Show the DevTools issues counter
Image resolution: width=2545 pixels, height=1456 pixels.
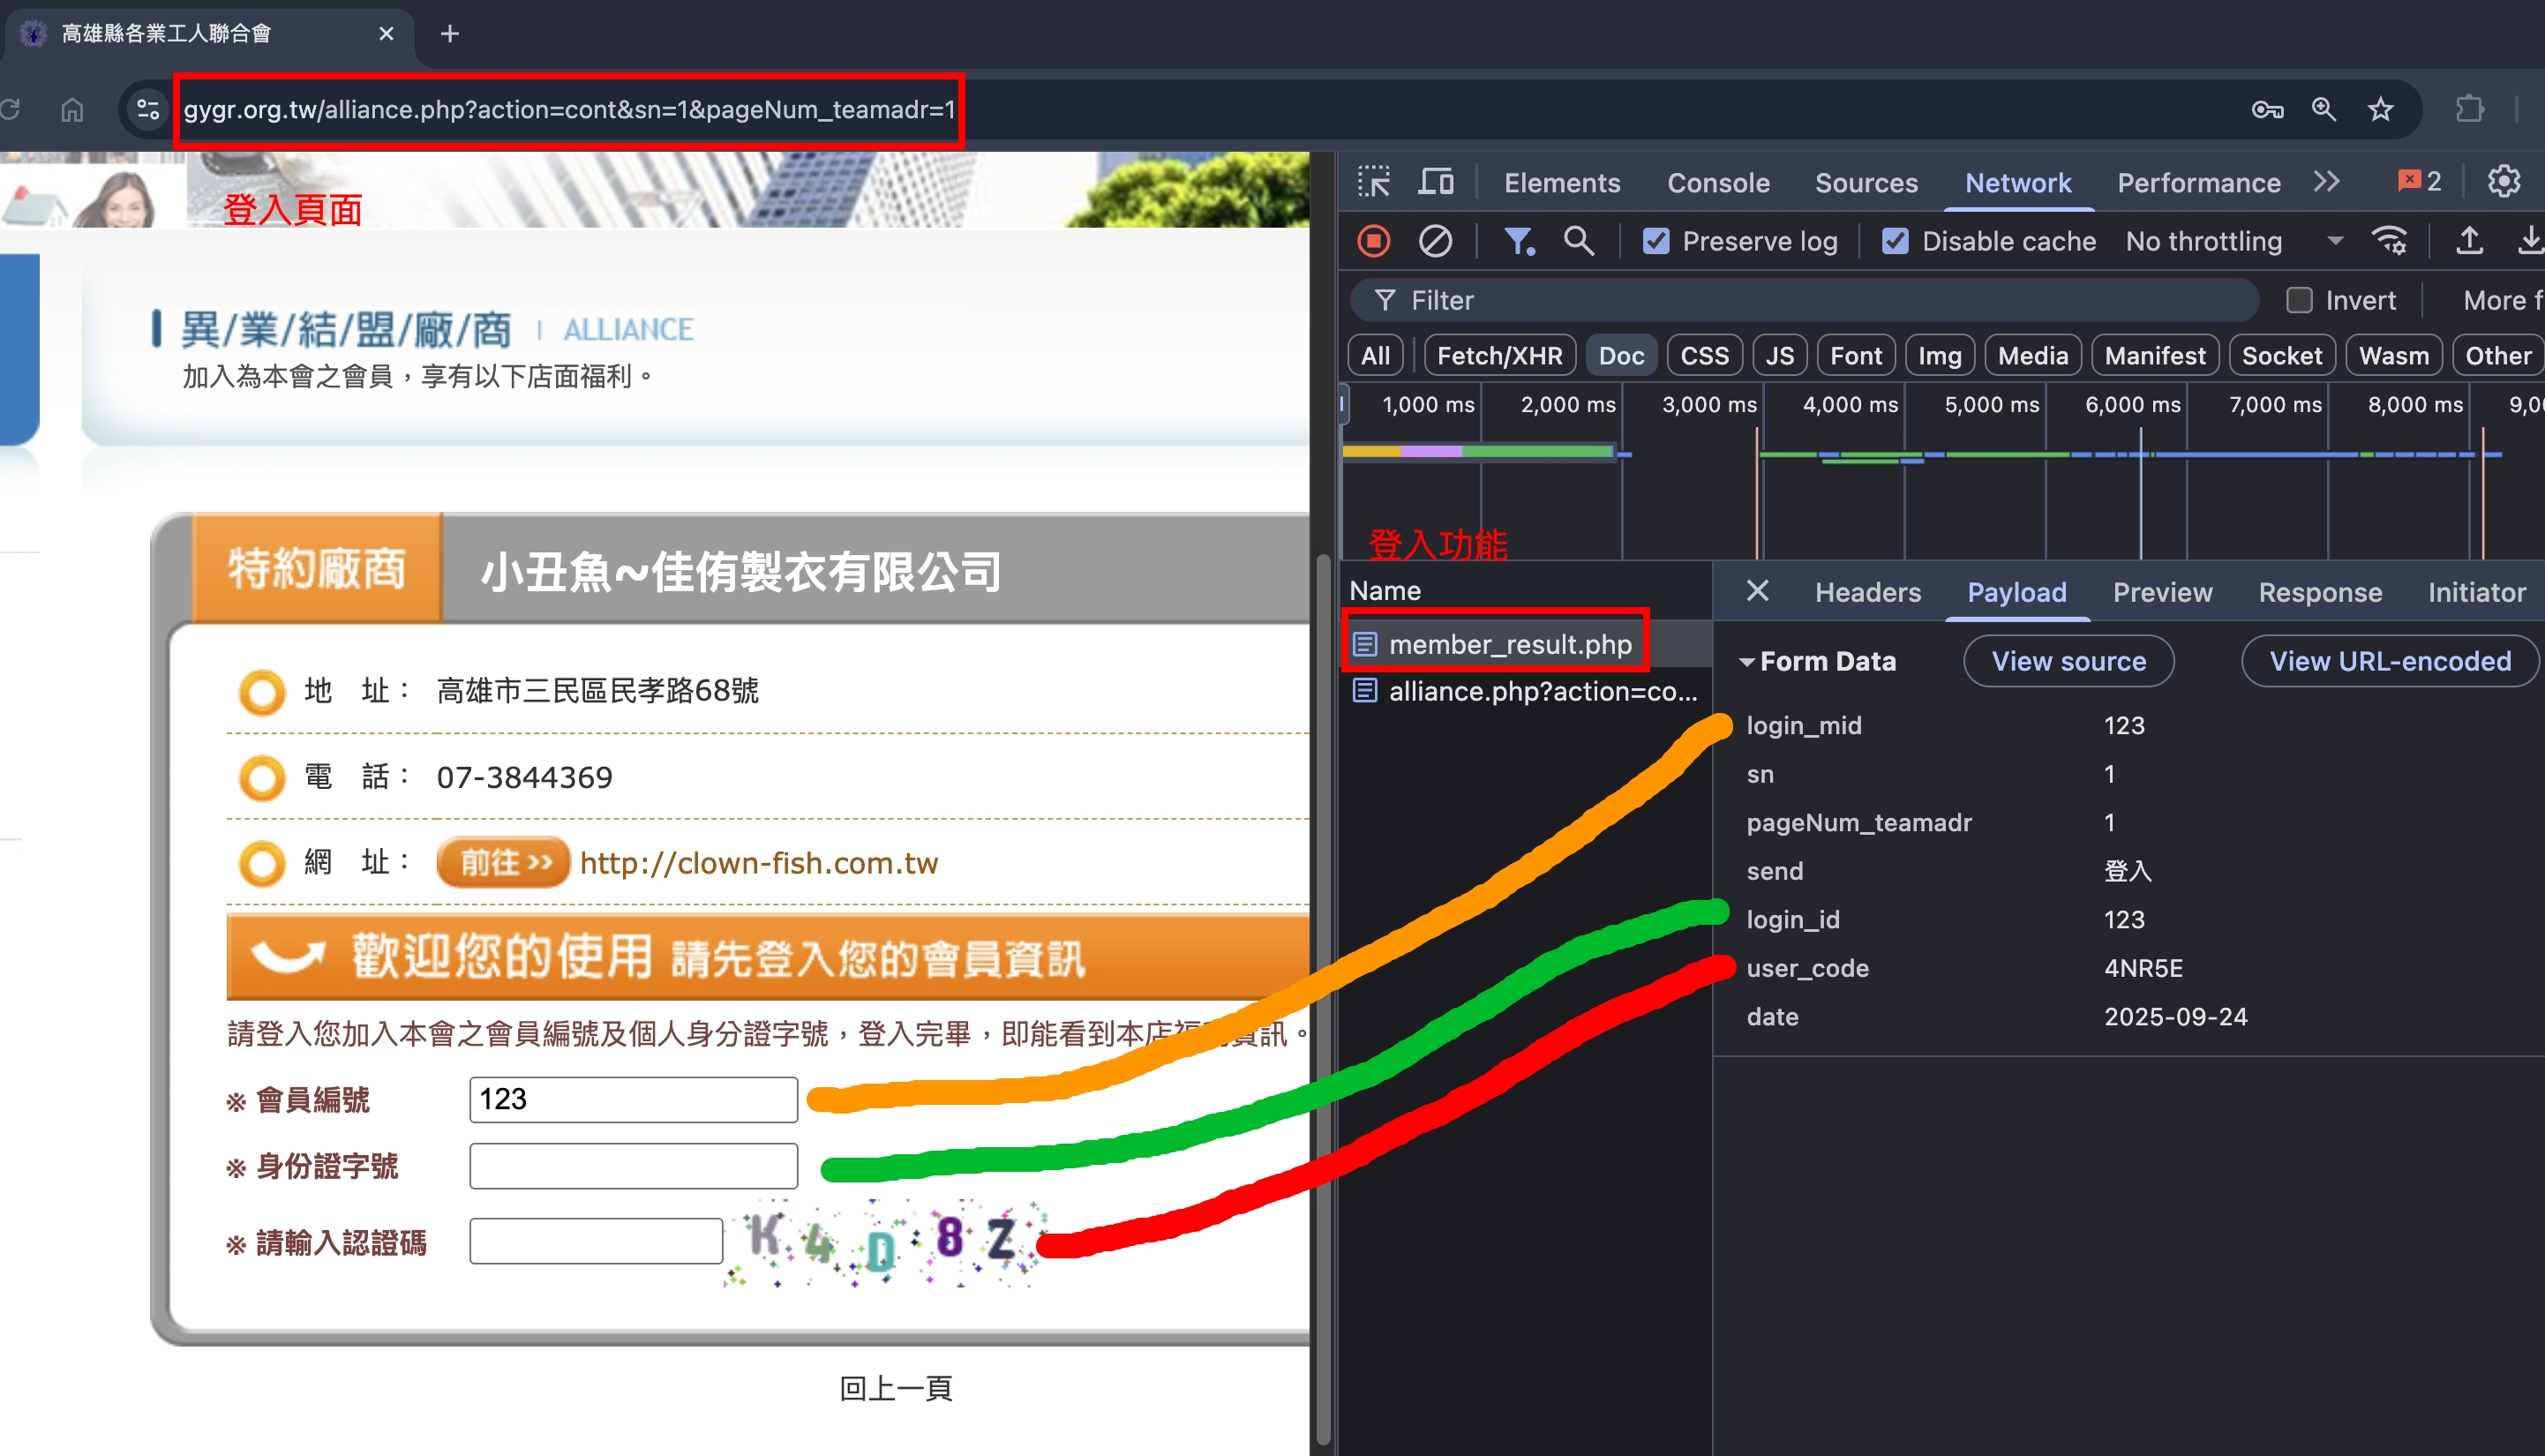pyautogui.click(x=2420, y=182)
